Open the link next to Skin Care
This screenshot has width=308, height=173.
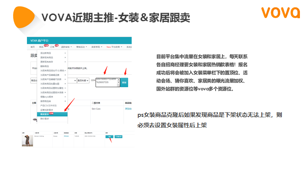point(128,109)
